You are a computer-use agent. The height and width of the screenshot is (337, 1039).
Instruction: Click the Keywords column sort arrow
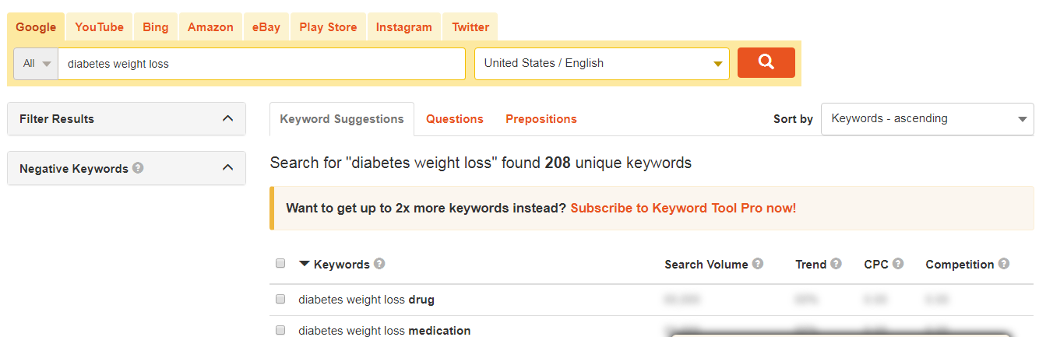coord(305,264)
